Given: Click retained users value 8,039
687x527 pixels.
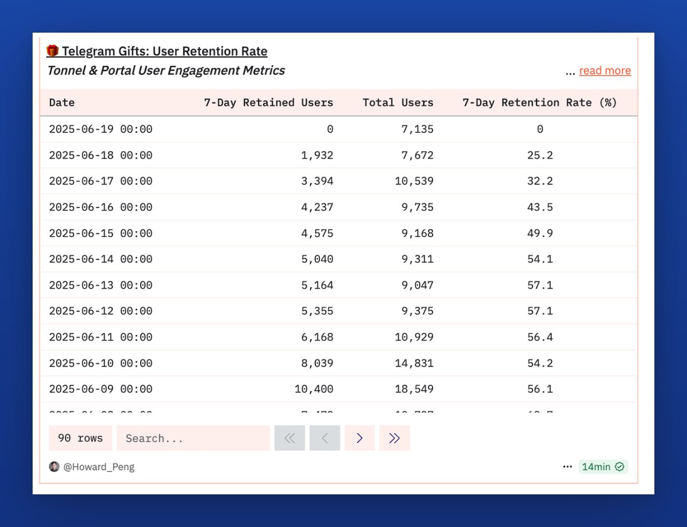Looking at the screenshot, I should point(317,363).
